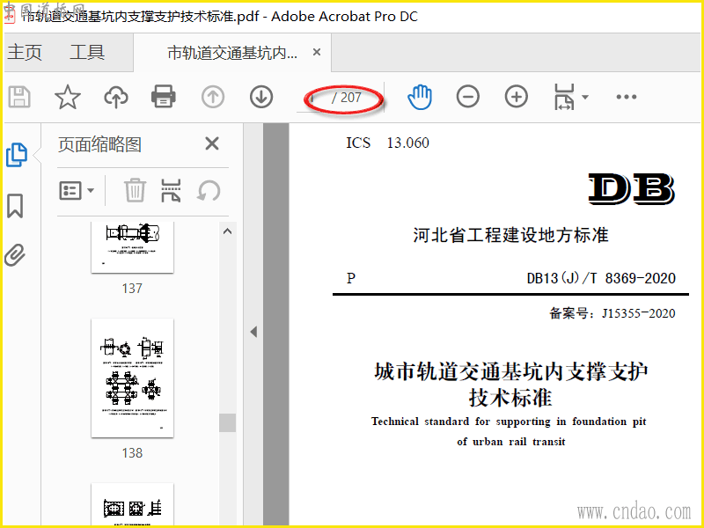Click the DB logo on the page

[631, 188]
